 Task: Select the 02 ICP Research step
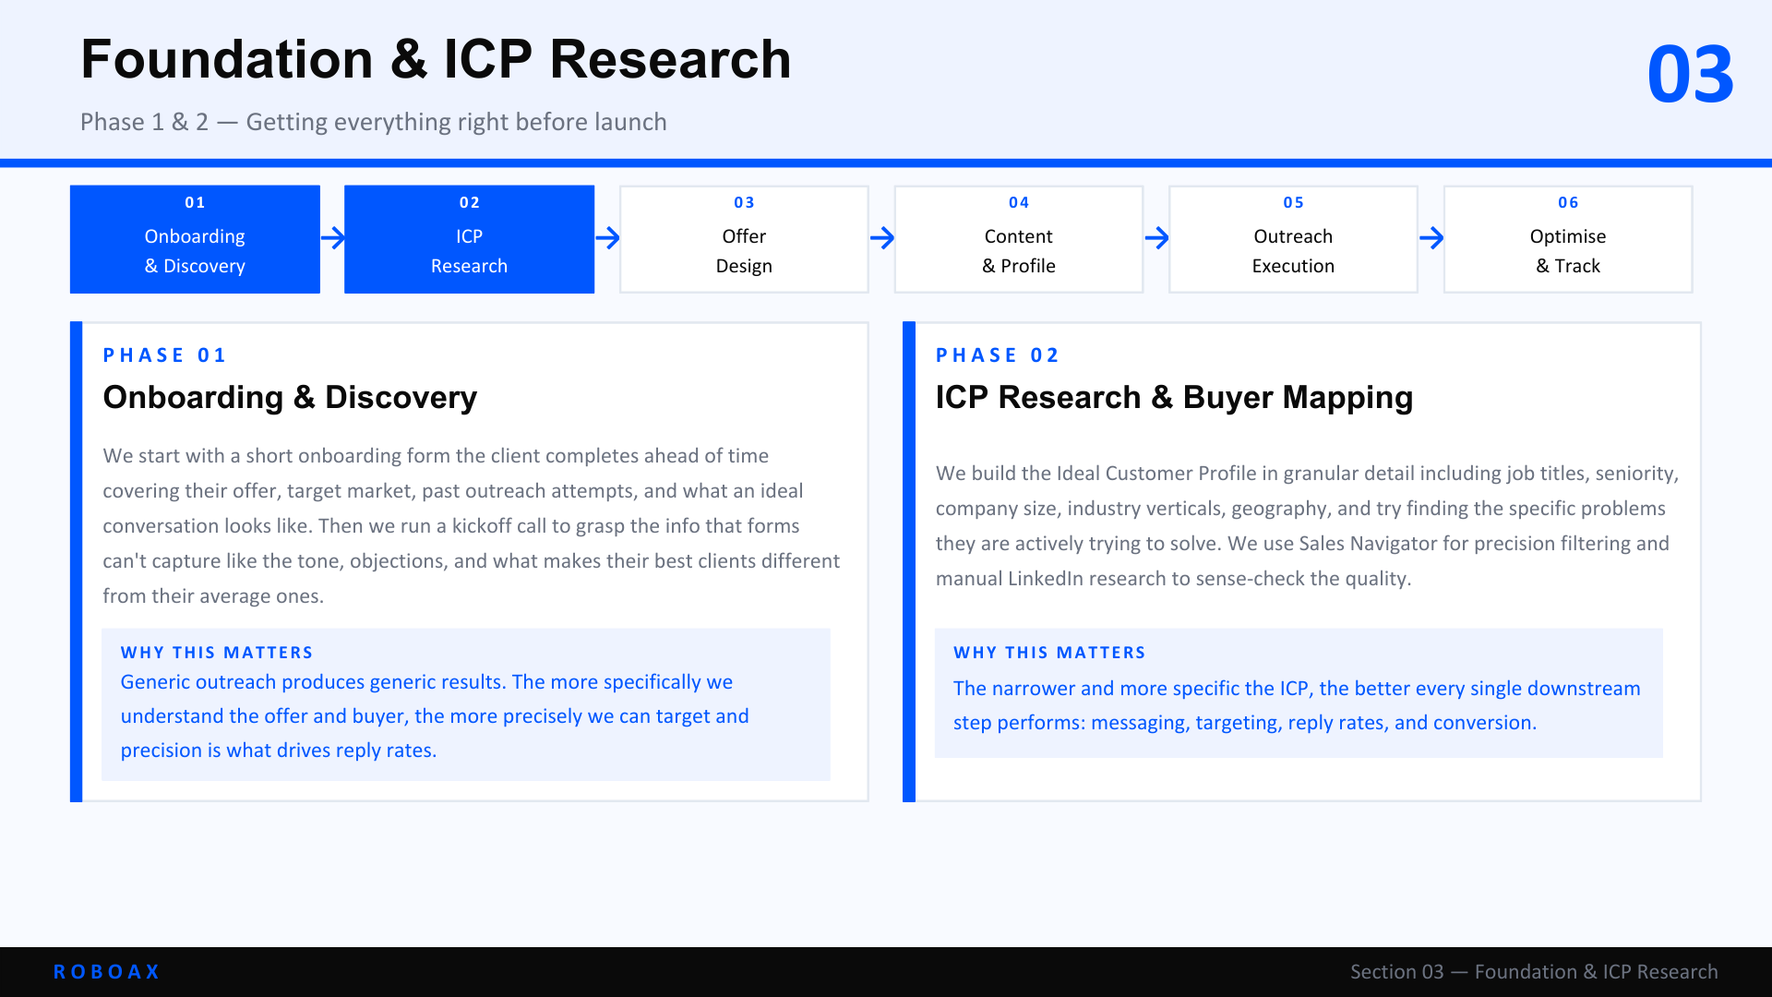point(469,239)
